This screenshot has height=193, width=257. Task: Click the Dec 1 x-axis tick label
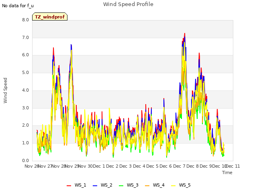99,166
